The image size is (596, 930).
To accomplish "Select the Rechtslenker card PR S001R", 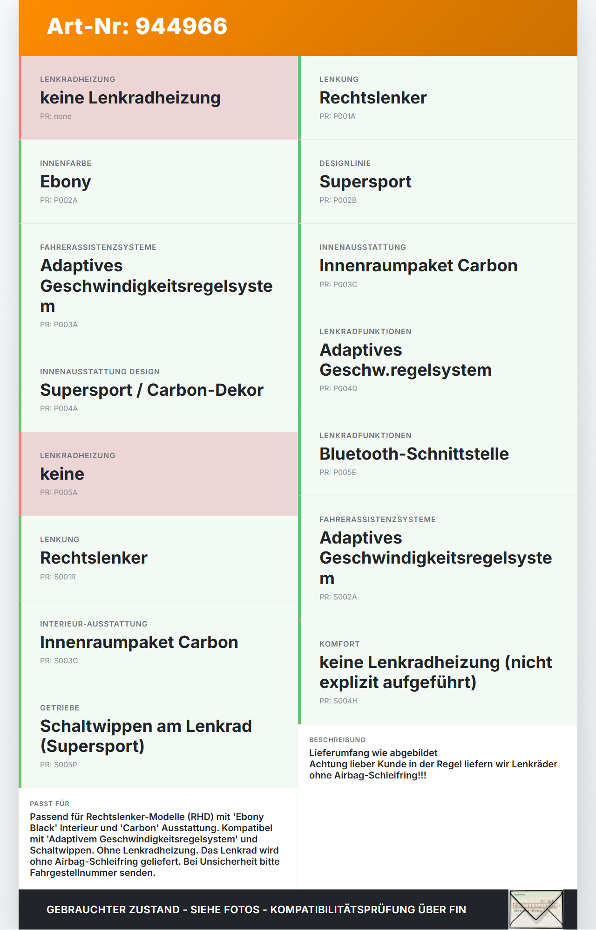I will (x=158, y=558).
